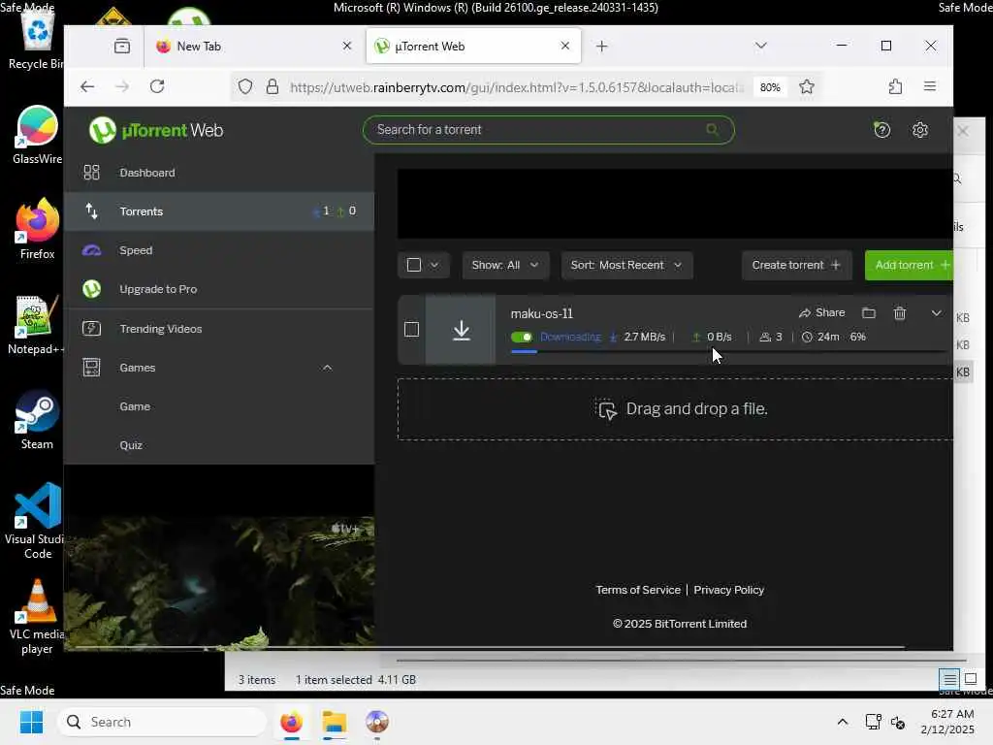993x745 pixels.
Task: Go back with the browser back arrow
Action: (x=87, y=86)
